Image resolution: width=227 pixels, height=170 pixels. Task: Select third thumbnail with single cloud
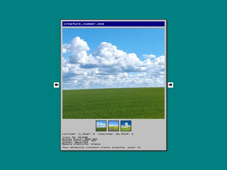click(126, 126)
